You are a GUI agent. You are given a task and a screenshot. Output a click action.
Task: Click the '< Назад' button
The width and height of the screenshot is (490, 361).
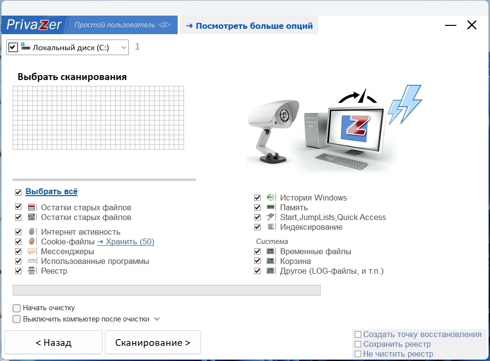pos(53,342)
